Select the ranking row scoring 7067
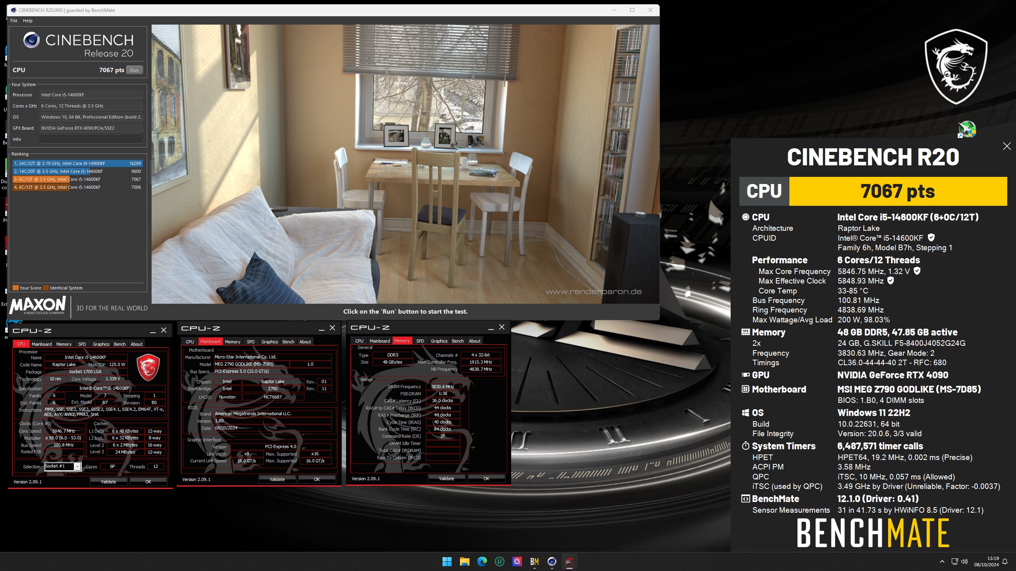The width and height of the screenshot is (1016, 571). coord(77,179)
